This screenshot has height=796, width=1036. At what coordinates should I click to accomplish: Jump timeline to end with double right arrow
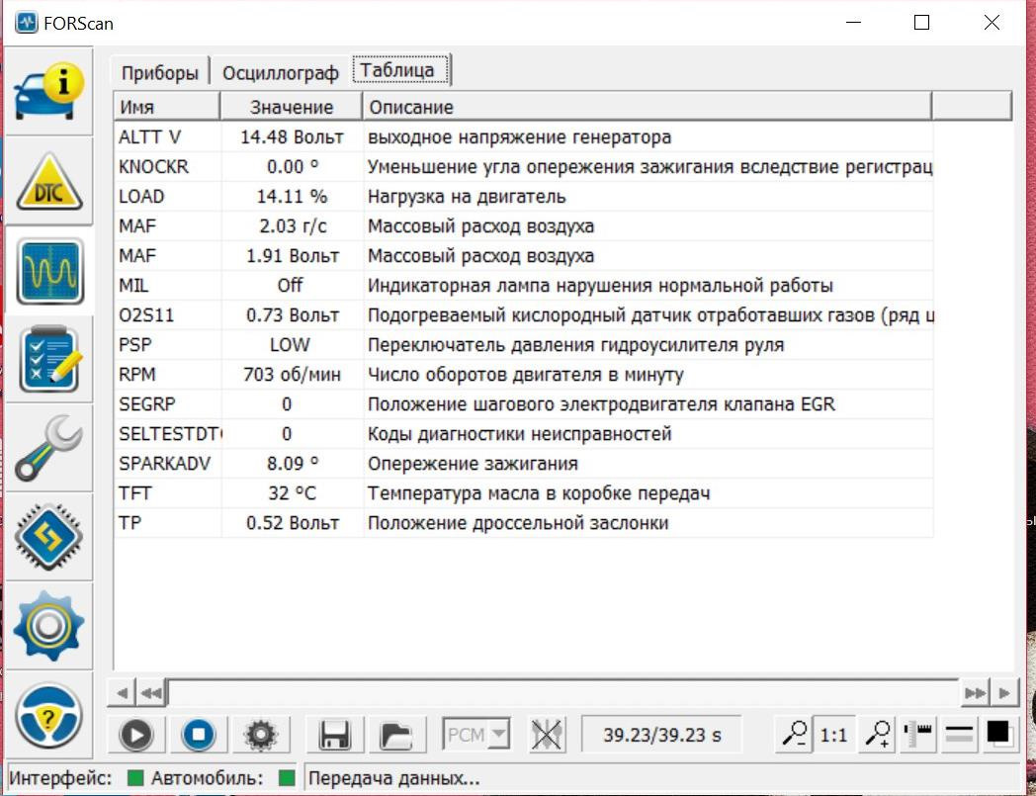click(x=975, y=693)
